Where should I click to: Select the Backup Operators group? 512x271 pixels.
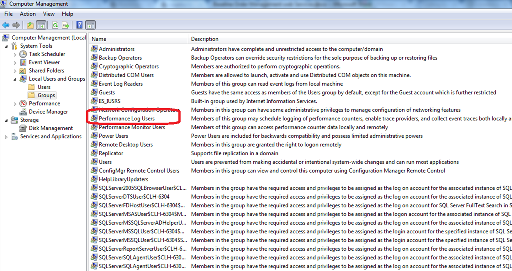(120, 58)
